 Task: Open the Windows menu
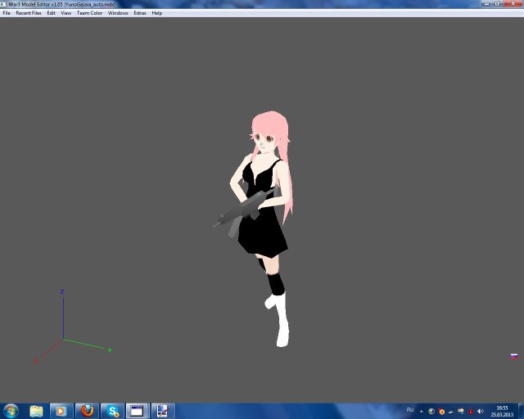point(118,13)
